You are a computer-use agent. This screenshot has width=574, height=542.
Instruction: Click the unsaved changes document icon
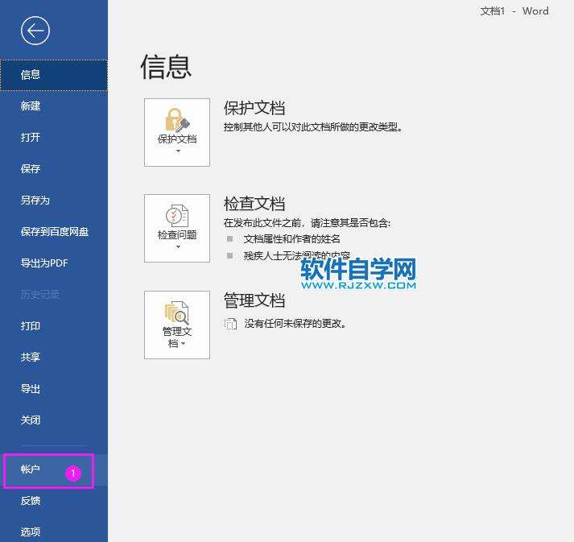230,324
